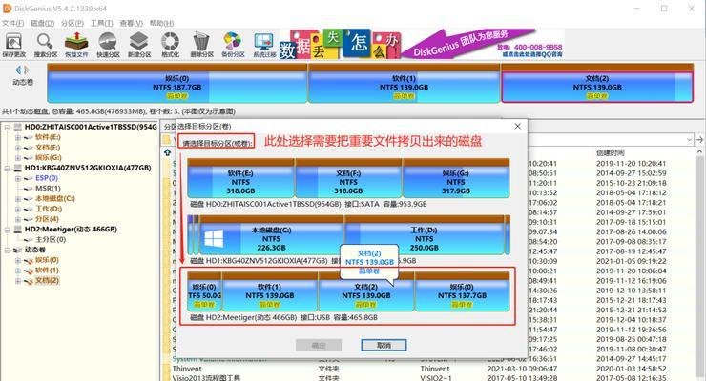Click the HD0 ZHITAI disk icon in tree
The height and width of the screenshot is (381, 706).
pyautogui.click(x=18, y=127)
